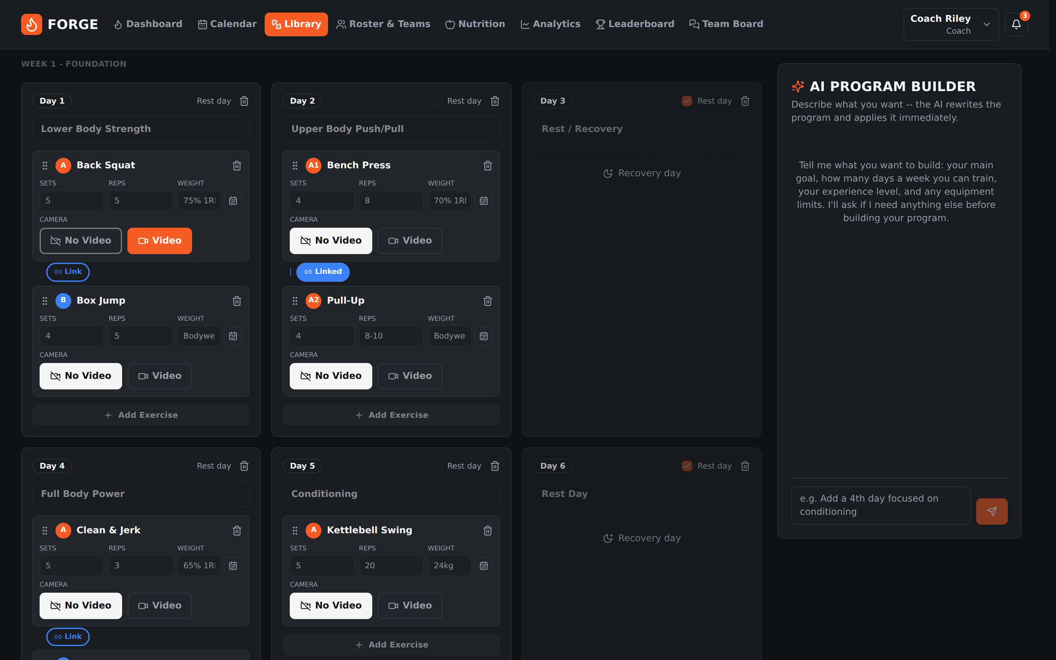Mark Day 2 as a rest day
This screenshot has width=1056, height=660.
click(x=437, y=101)
